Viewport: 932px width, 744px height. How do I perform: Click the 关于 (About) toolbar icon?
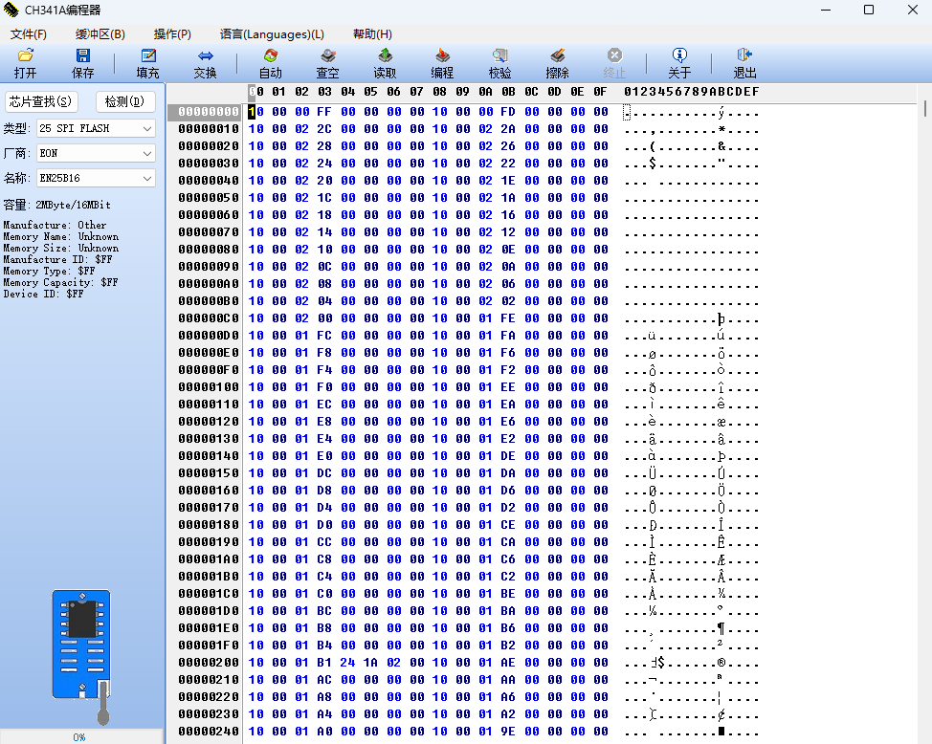click(679, 63)
